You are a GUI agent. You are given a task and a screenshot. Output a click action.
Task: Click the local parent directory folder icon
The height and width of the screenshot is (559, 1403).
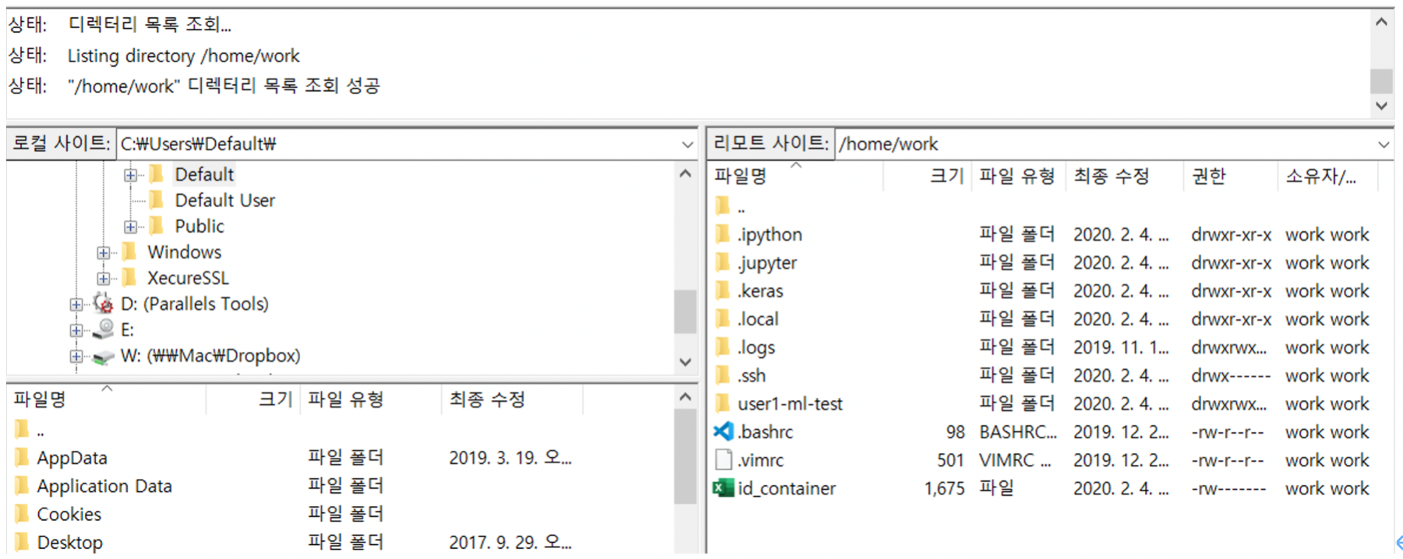pos(23,429)
